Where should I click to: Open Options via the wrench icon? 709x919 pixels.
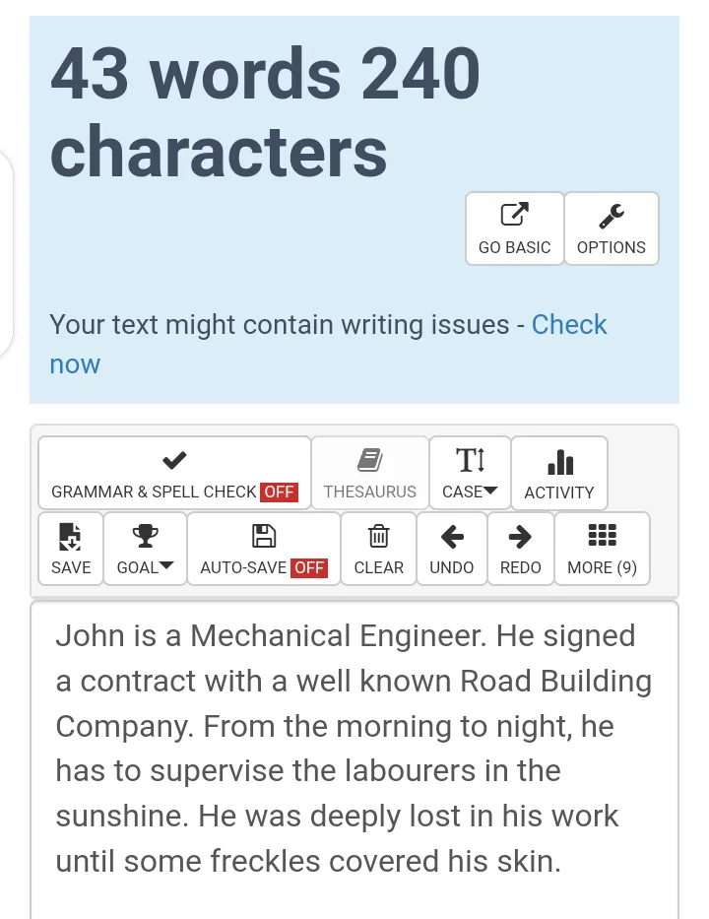(611, 215)
